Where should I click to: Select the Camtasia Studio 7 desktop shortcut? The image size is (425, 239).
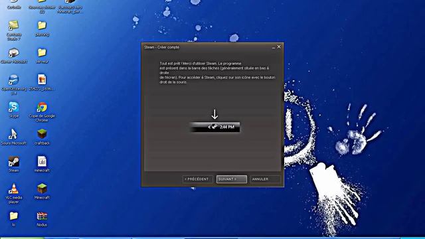click(x=13, y=25)
